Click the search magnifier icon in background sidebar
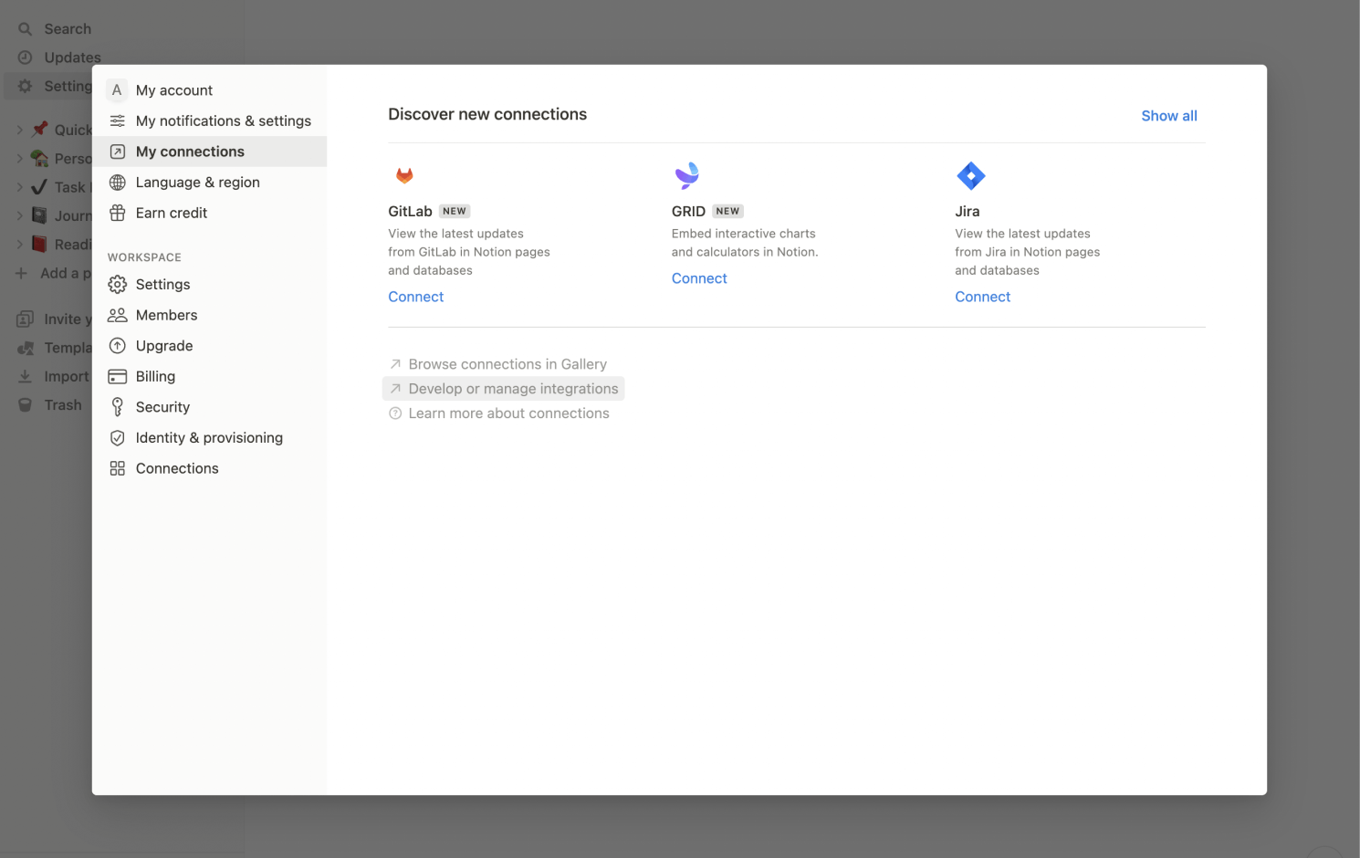Screen dimensions: 1360x858 point(25,29)
